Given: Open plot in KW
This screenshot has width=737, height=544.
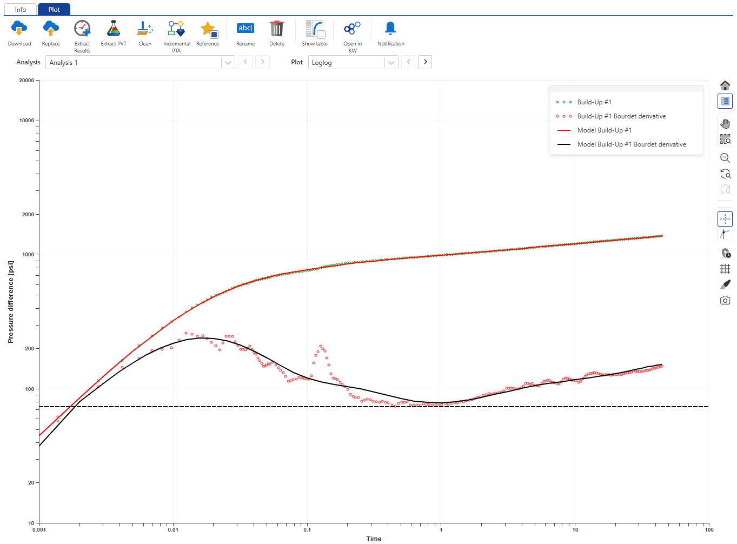Looking at the screenshot, I should 353,29.
